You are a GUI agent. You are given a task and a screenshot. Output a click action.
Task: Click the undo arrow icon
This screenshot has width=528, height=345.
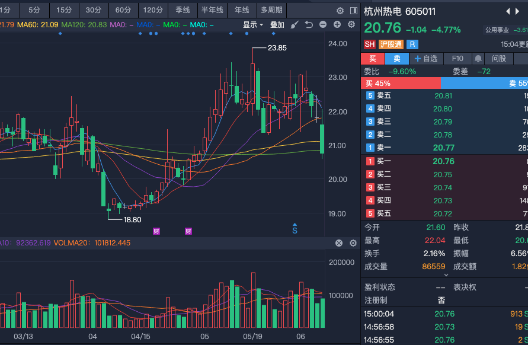point(309,24)
